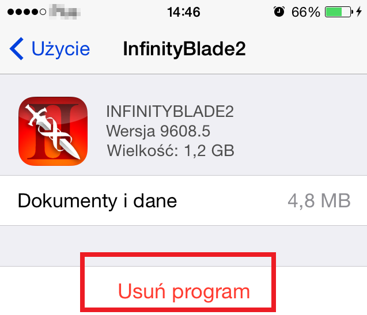Go back to Użycie screen

[x=50, y=49]
